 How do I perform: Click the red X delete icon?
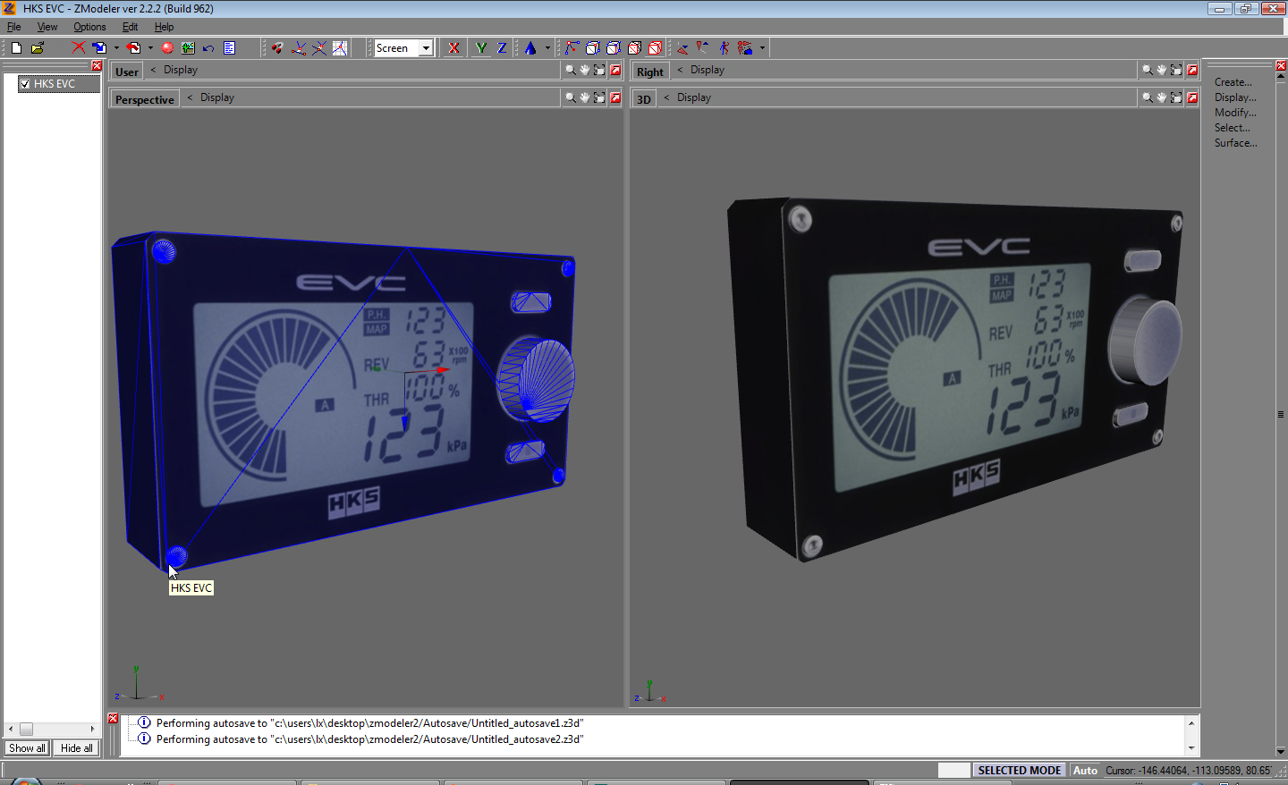[79, 48]
